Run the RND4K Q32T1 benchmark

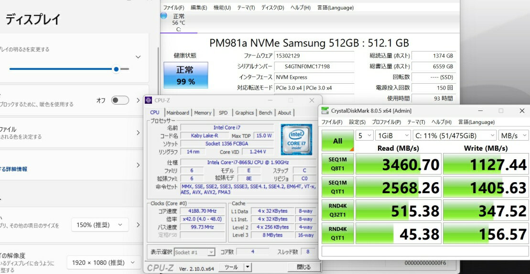[x=337, y=211]
